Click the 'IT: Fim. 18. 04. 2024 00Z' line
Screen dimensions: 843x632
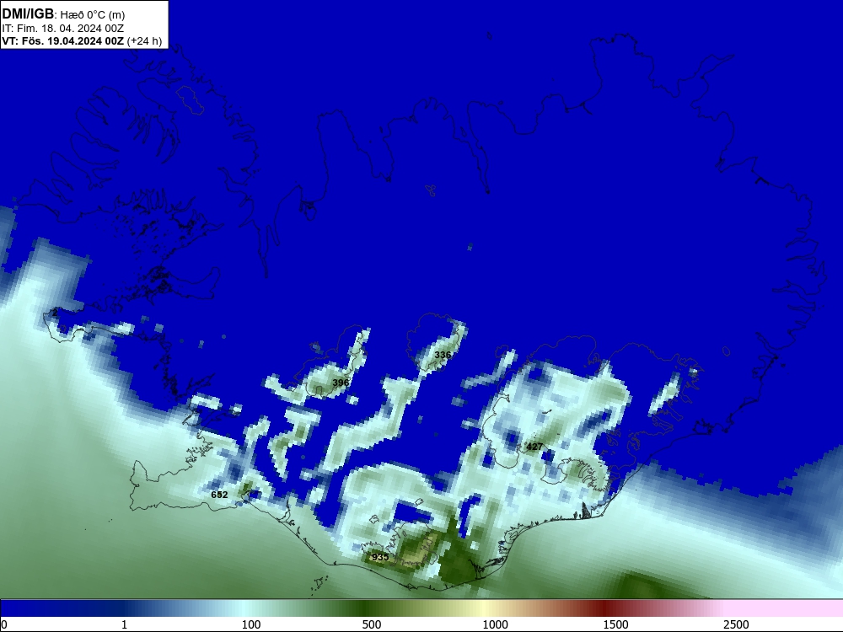(x=63, y=29)
